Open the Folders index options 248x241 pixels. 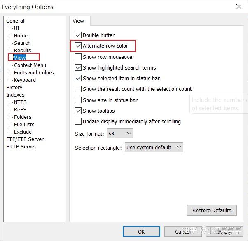[23, 117]
